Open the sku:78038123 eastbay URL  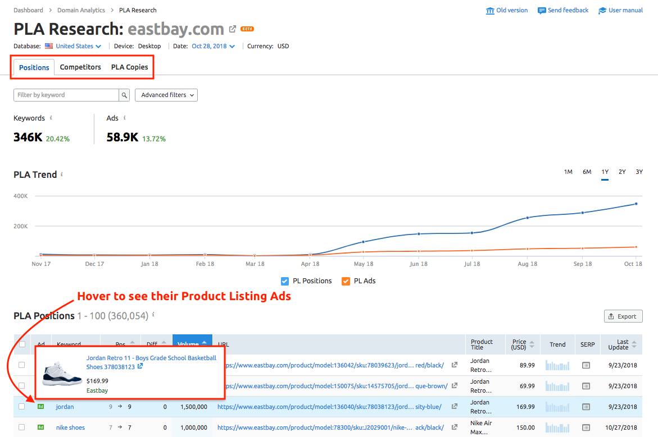329,407
